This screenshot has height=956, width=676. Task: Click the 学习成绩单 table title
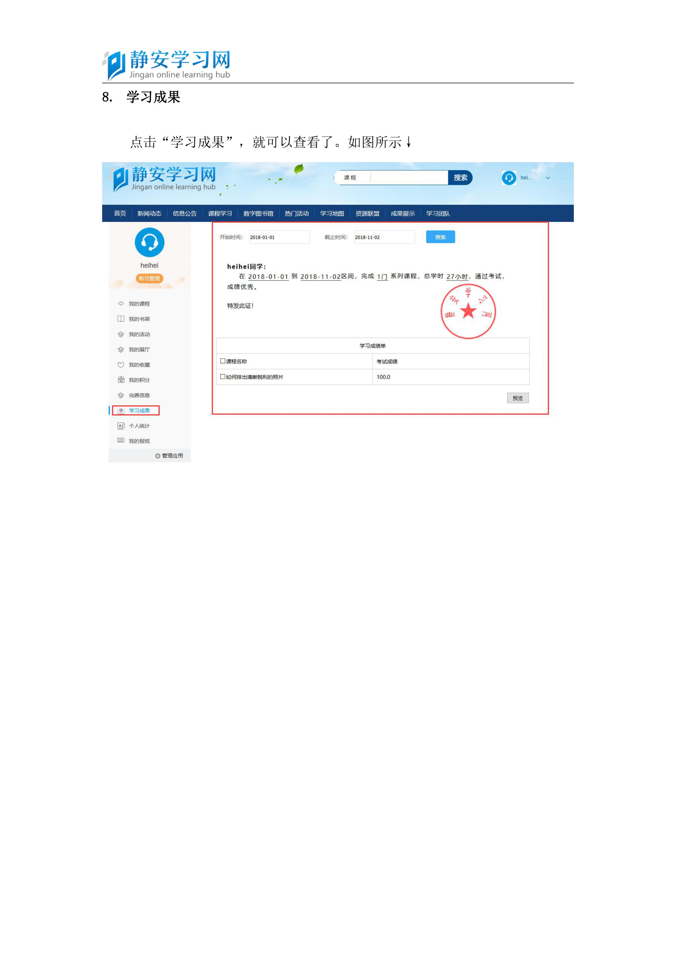coord(372,346)
